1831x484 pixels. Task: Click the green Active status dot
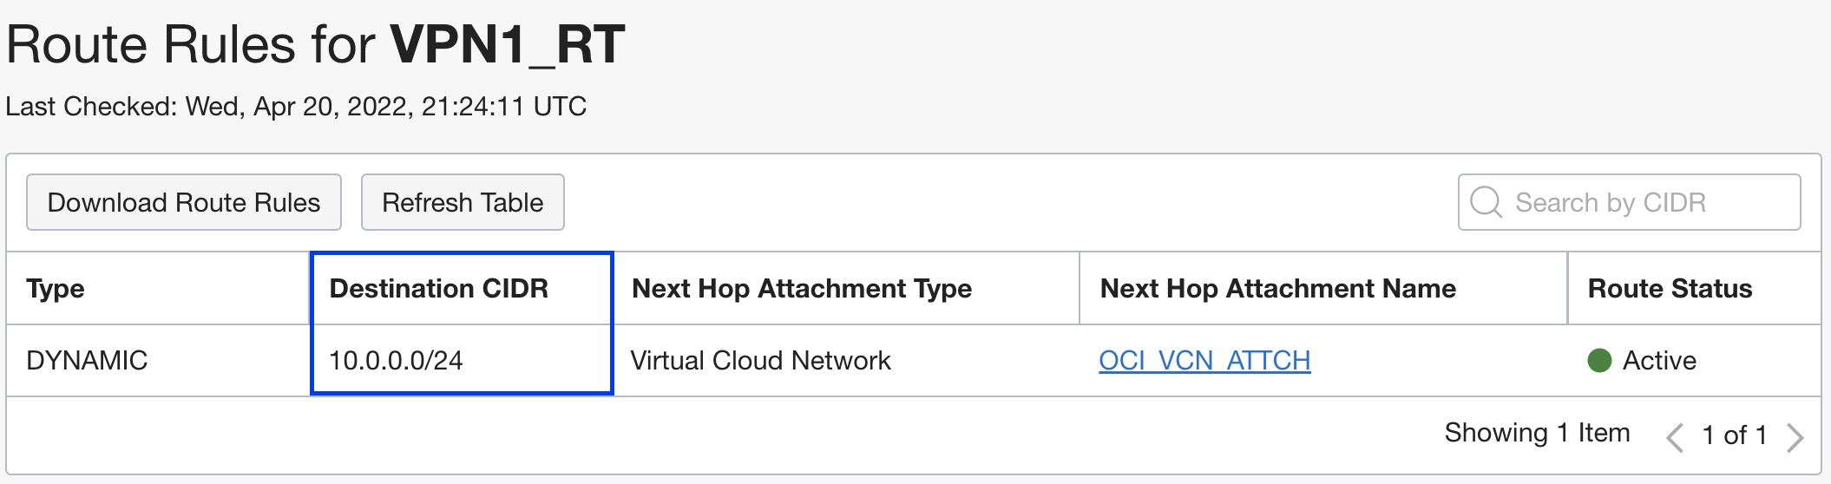click(x=1599, y=361)
